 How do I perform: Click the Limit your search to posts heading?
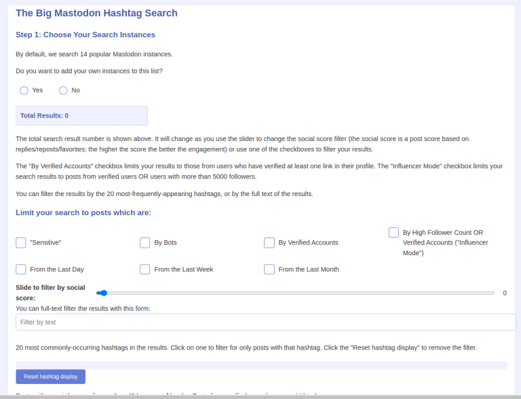83,212
